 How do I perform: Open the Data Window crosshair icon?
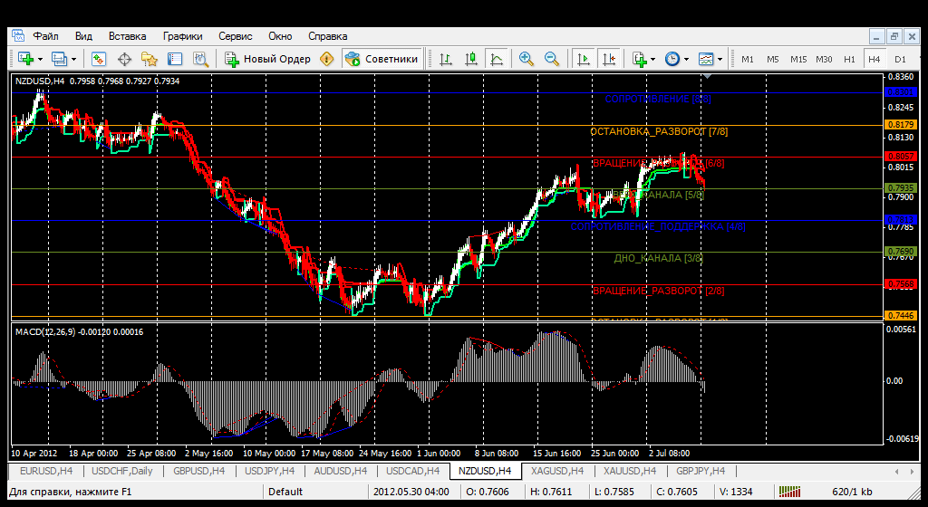click(x=124, y=59)
